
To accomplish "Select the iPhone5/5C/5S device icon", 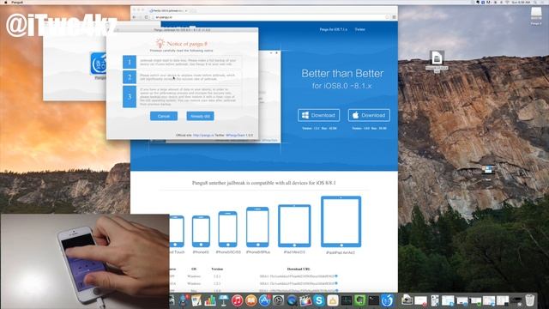I will (x=227, y=229).
